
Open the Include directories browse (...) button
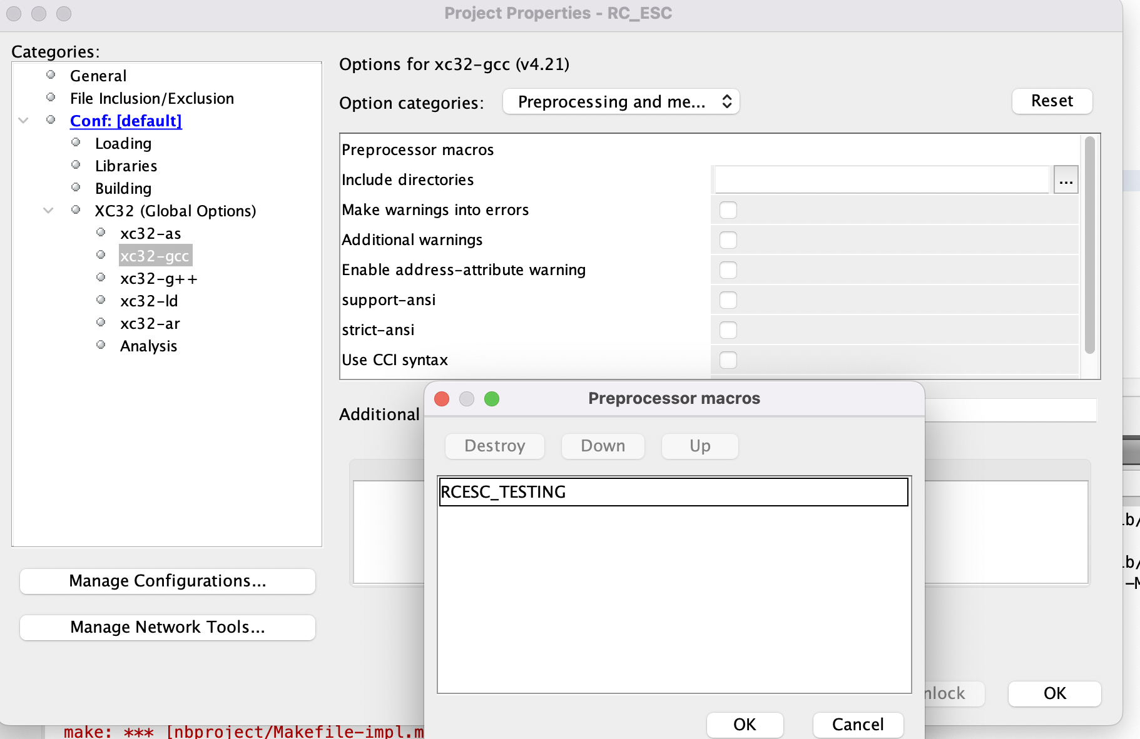coord(1066,180)
